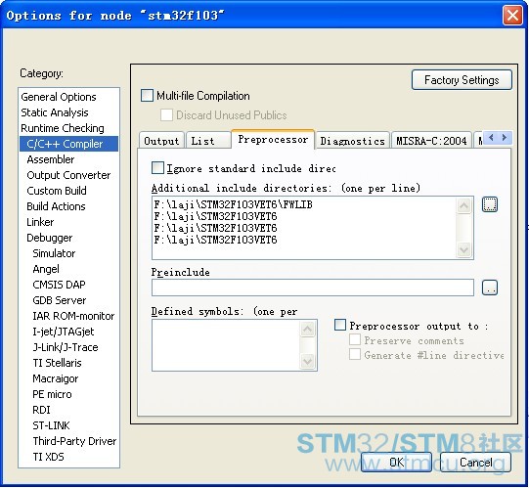Toggle Preserve comments checkbox
The height and width of the screenshot is (488, 529).
[x=355, y=340]
